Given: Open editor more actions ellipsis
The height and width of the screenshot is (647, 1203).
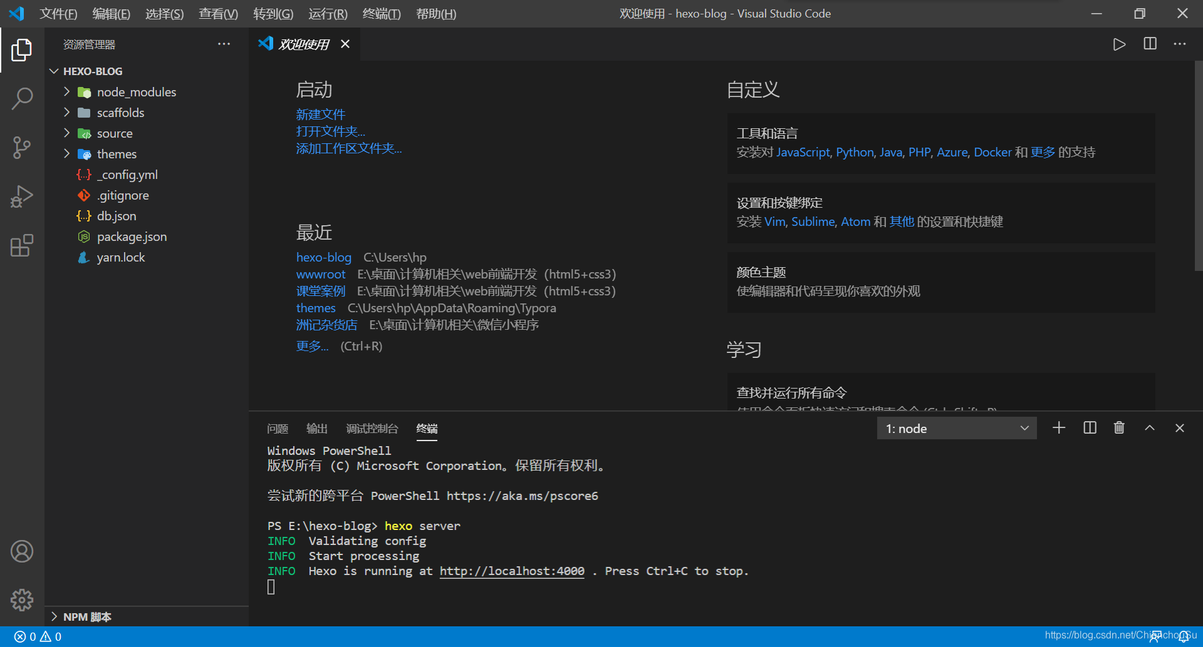Looking at the screenshot, I should [x=1180, y=44].
